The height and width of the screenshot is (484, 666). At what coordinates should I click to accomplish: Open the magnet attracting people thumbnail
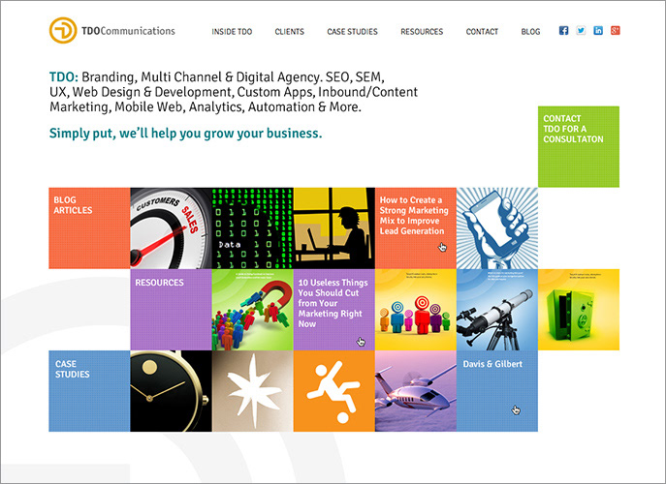click(x=252, y=310)
